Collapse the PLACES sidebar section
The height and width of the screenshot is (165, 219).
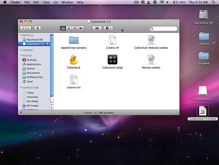click(21, 55)
